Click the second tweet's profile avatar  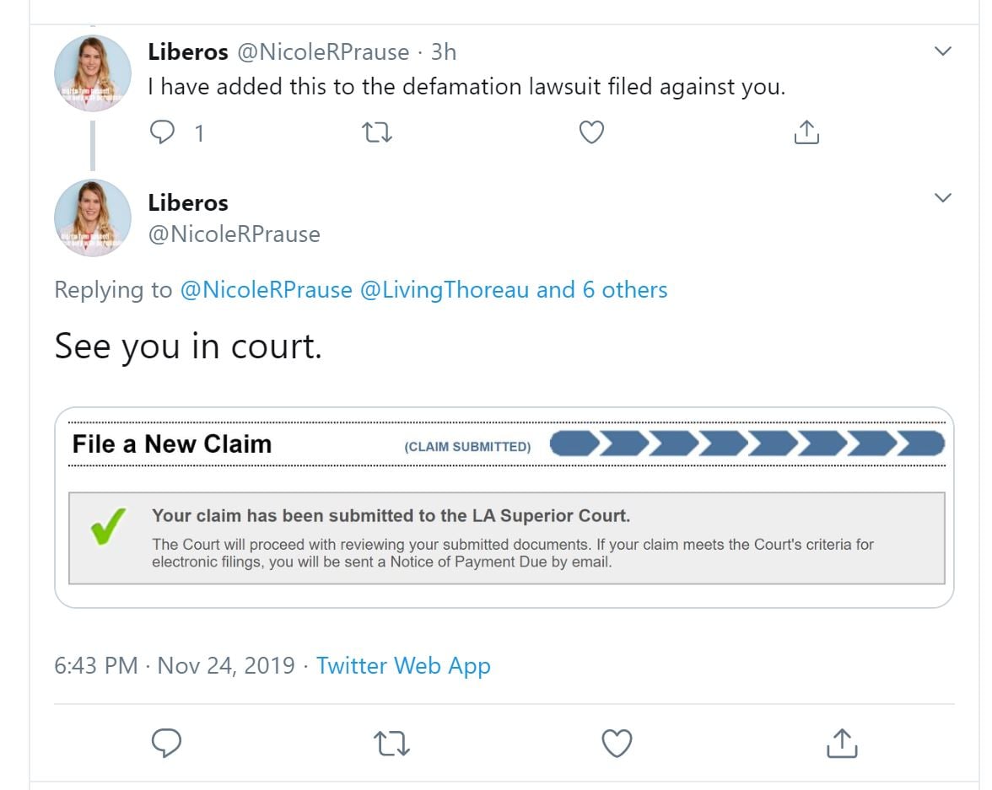93,218
